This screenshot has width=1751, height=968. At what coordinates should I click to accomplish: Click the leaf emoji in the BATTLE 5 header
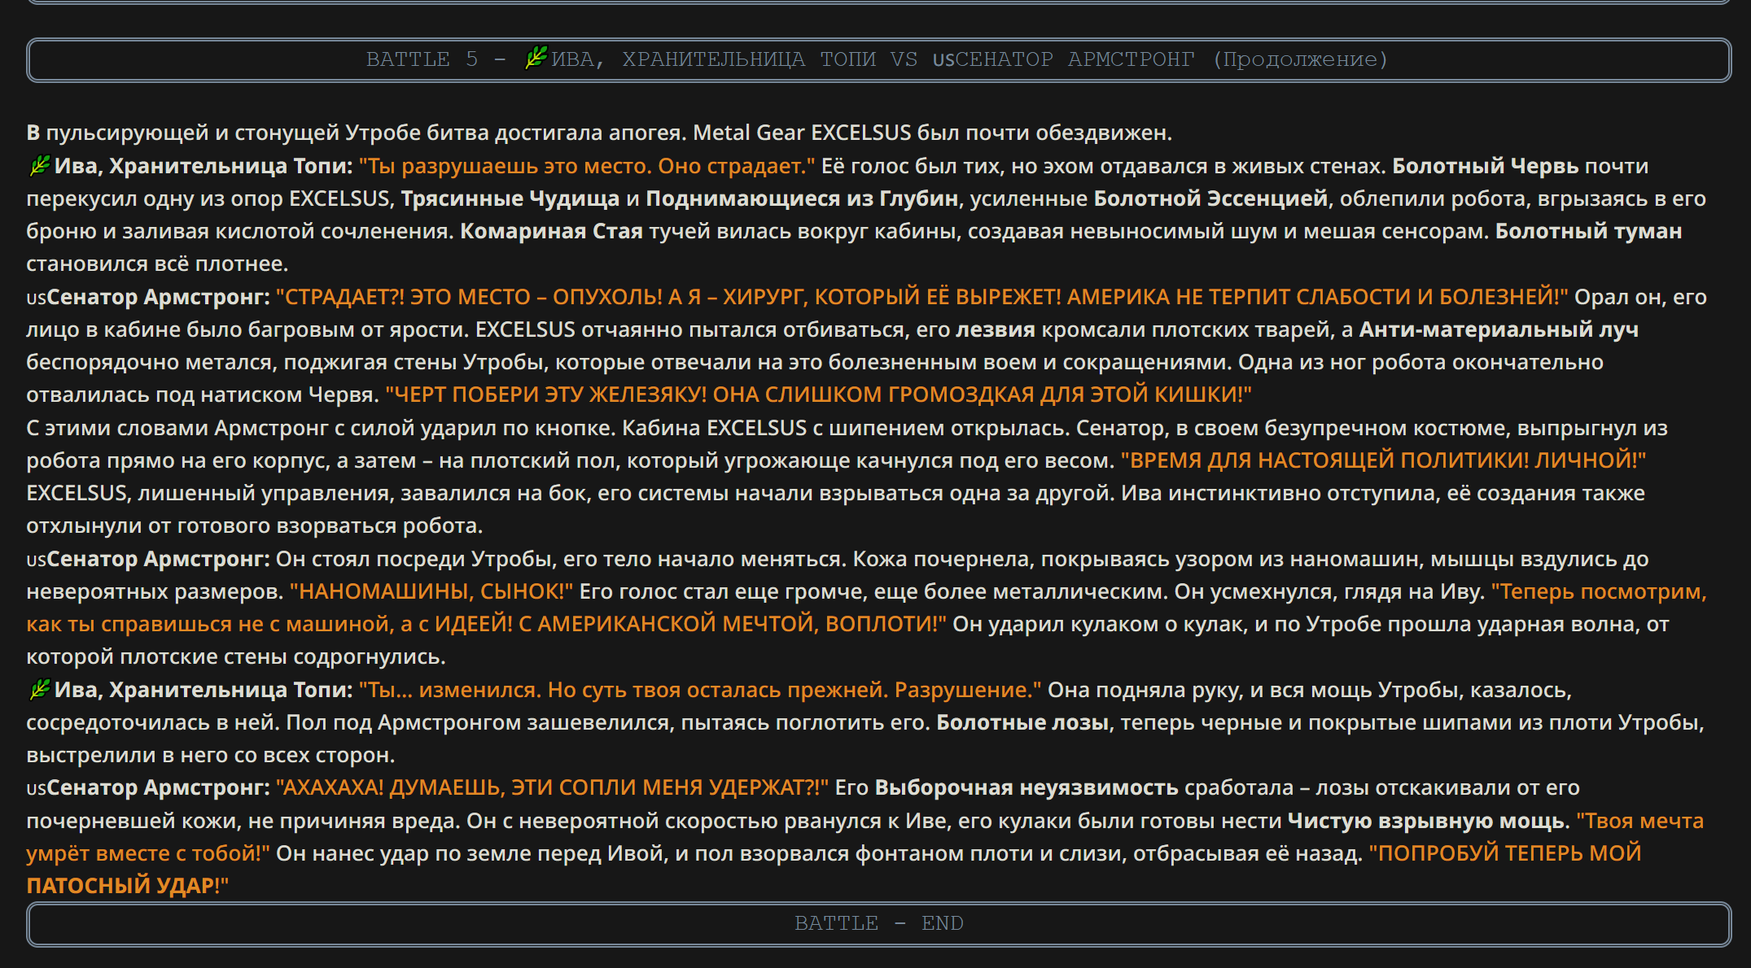point(536,58)
